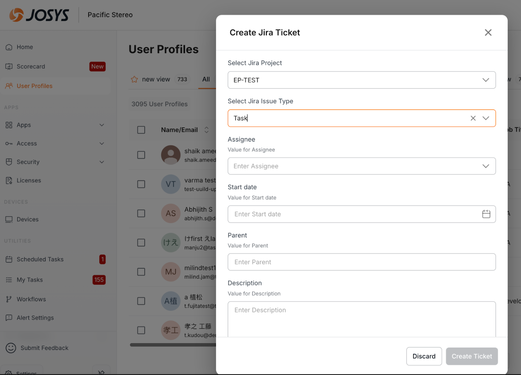This screenshot has height=375, width=521.
Task: Click the Home house icon in sidebar
Action: tap(9, 47)
